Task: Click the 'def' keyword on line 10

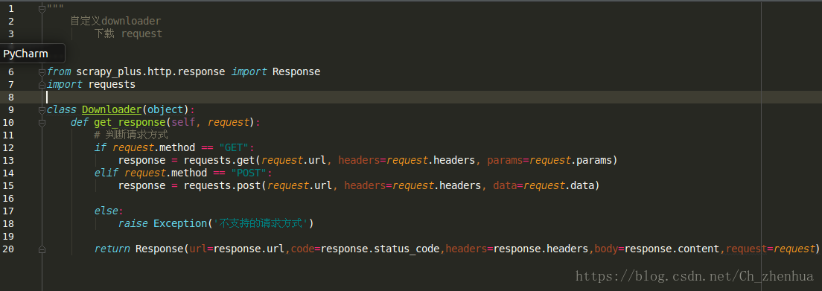Action: tap(79, 122)
